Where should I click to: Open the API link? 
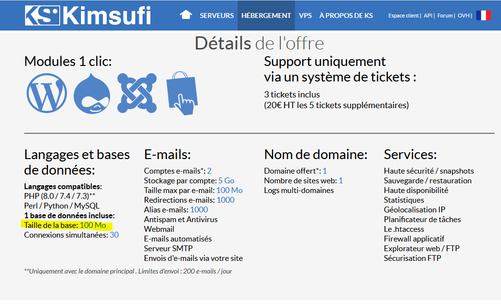pos(428,16)
